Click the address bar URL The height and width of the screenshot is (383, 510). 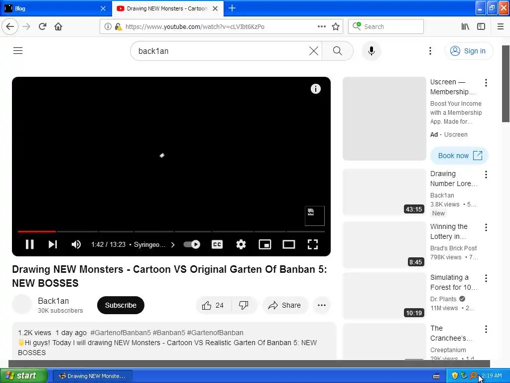[195, 26]
